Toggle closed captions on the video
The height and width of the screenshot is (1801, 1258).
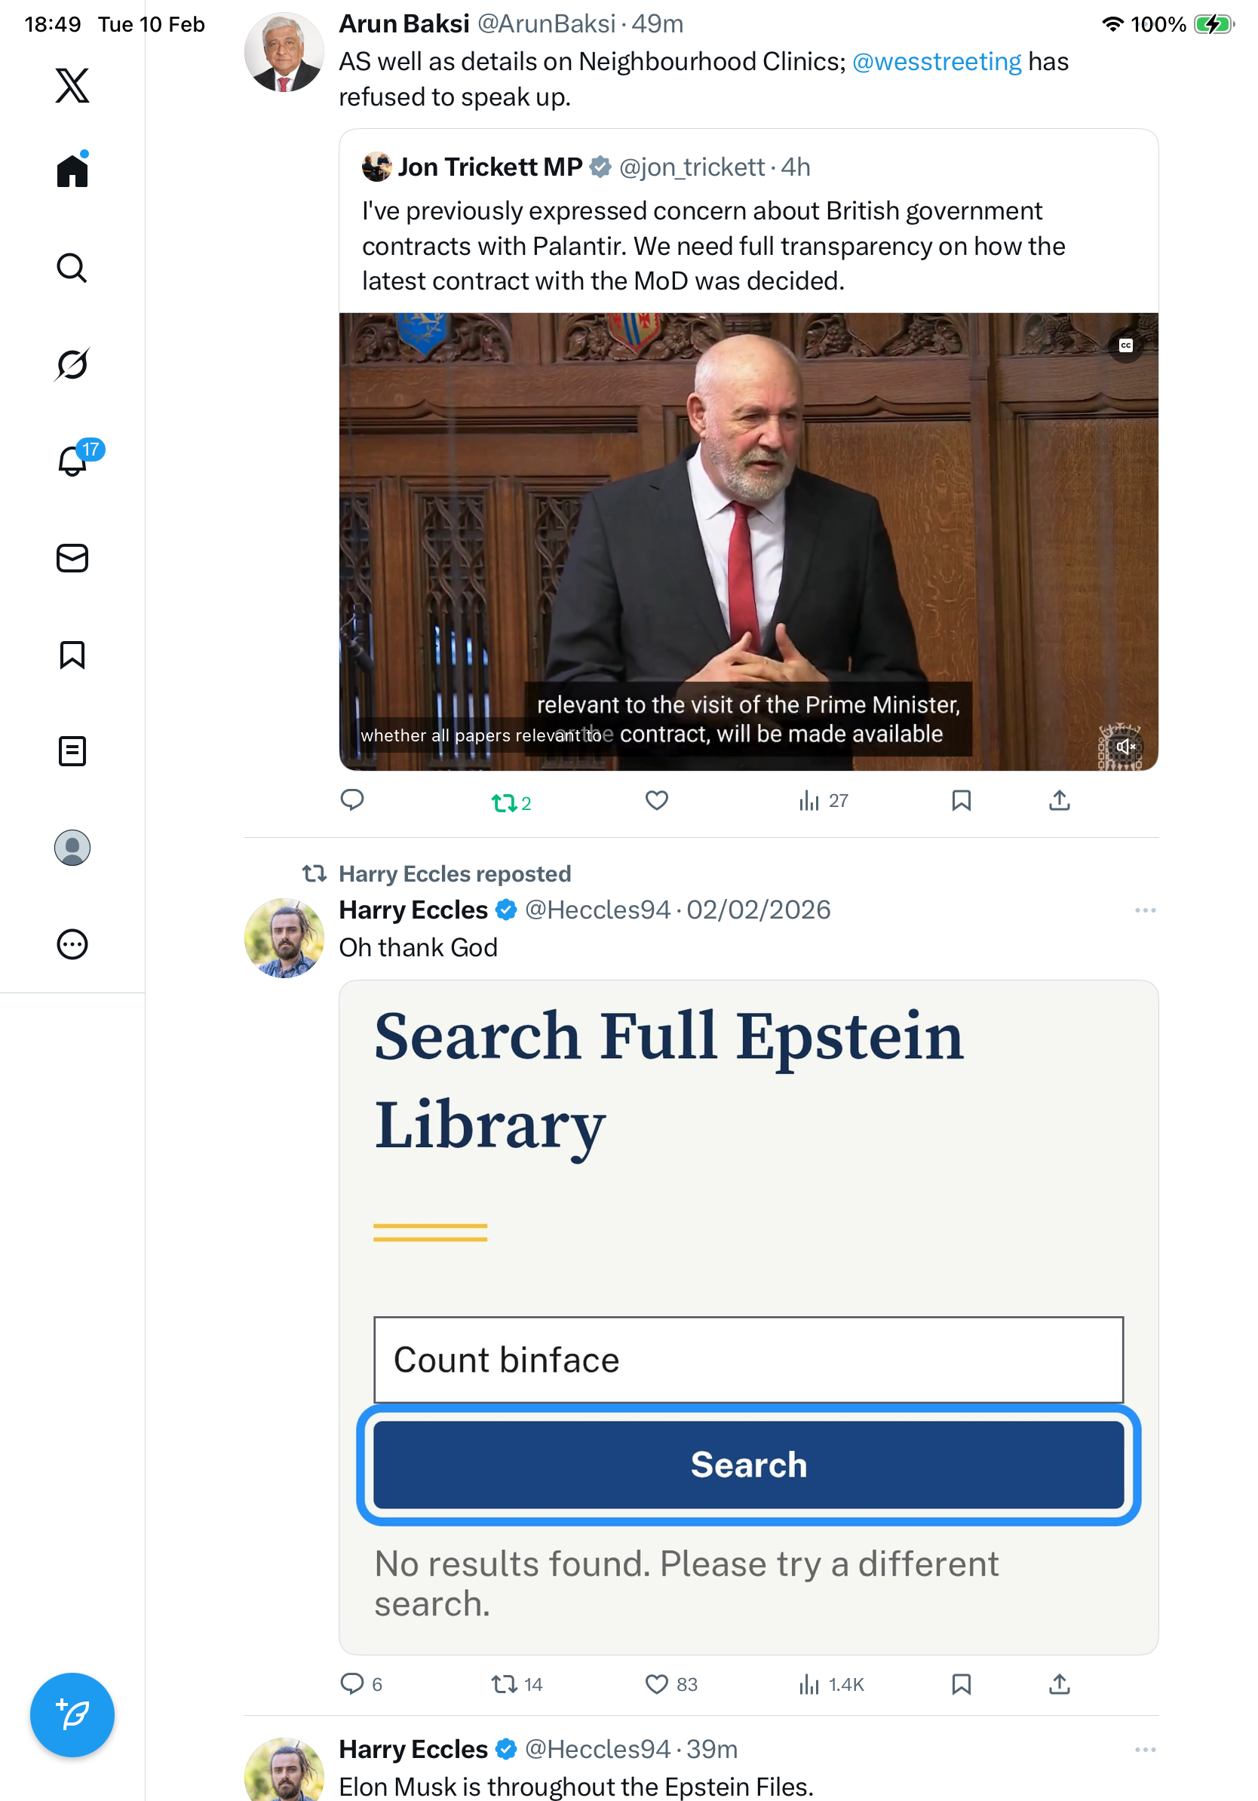coord(1125,346)
